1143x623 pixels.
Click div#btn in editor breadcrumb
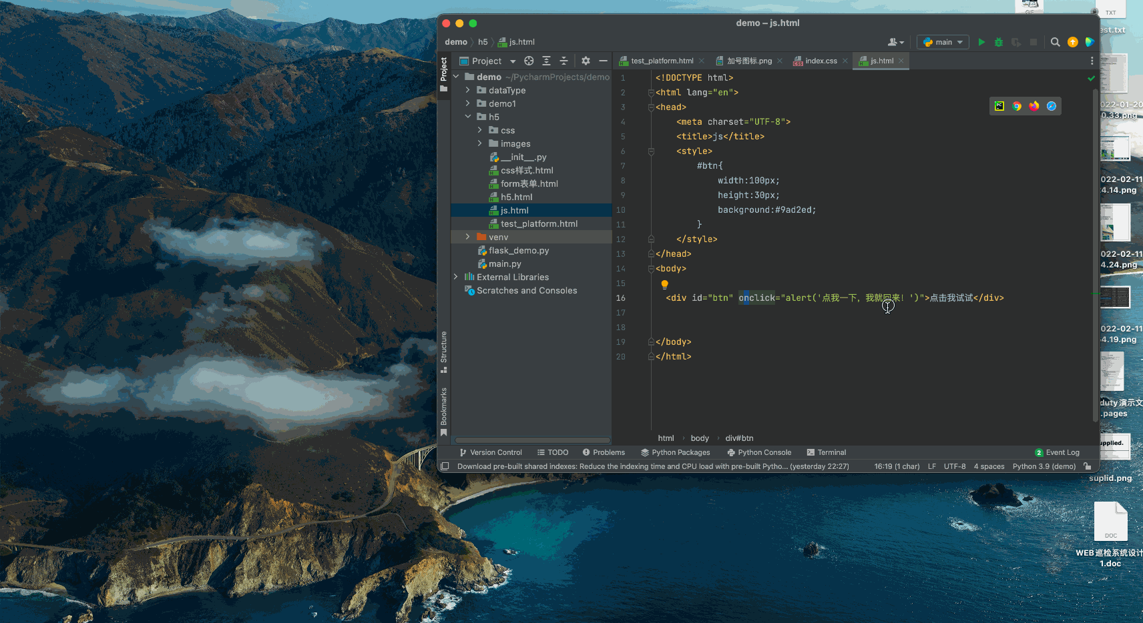[x=739, y=438]
